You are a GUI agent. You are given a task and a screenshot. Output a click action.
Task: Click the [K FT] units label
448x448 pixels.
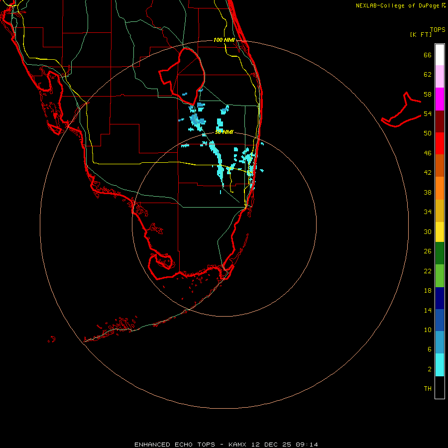[421, 34]
